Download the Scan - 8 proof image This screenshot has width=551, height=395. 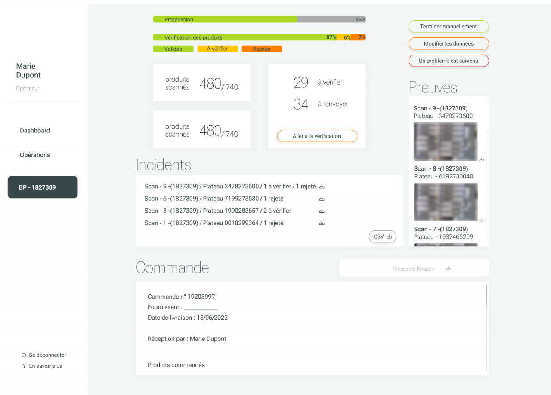pyautogui.click(x=481, y=219)
